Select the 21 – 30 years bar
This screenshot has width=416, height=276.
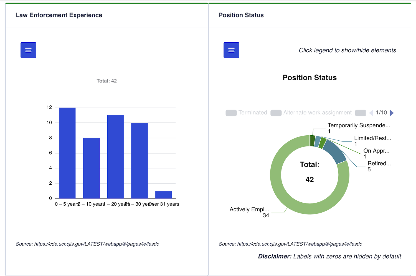(139, 161)
